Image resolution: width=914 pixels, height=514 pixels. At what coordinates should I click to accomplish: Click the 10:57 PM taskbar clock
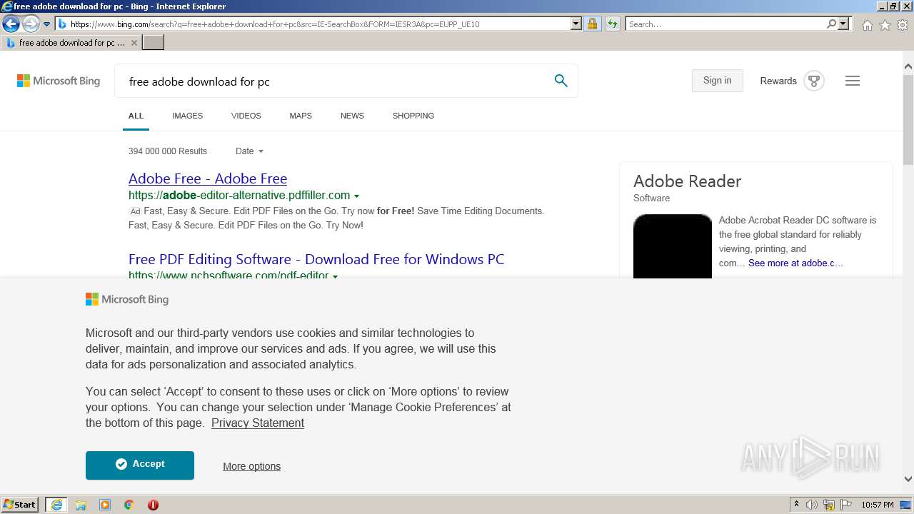[878, 505]
